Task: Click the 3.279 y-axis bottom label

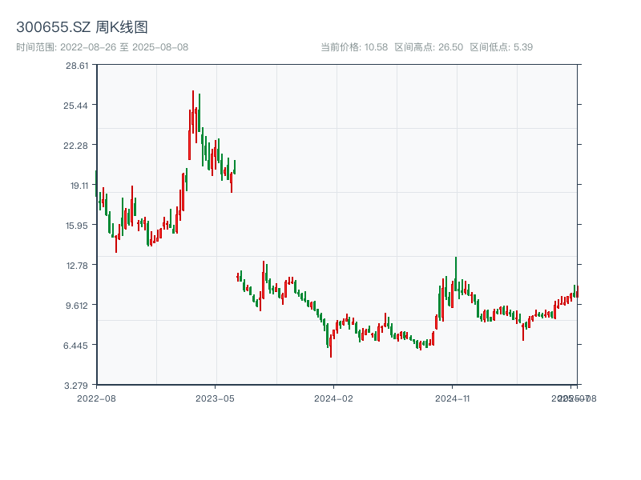Action: point(77,385)
